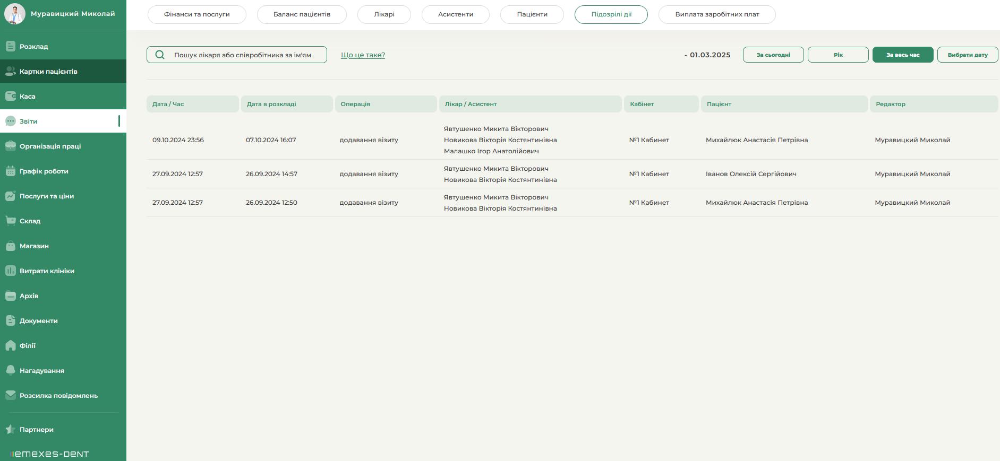The image size is (1000, 461).
Task: Open Розклад in sidebar
Action: click(63, 46)
